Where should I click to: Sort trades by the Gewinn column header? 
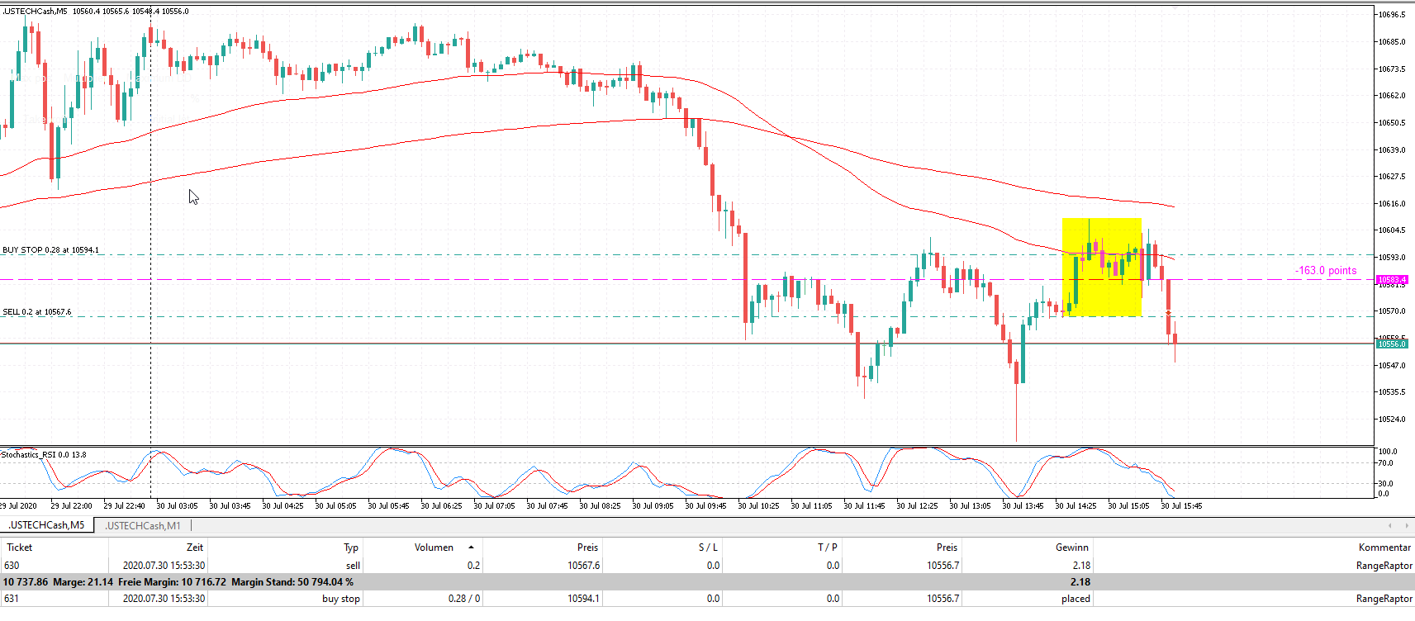coord(1072,548)
